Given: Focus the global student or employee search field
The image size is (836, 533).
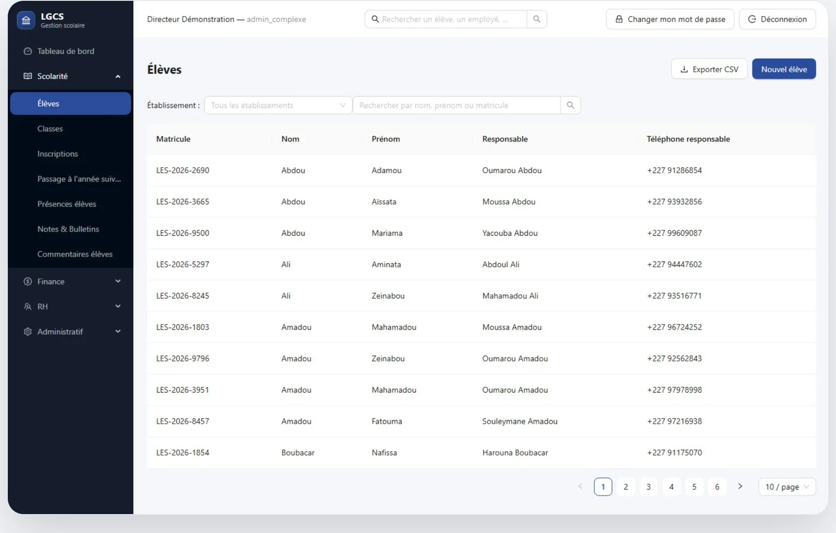Looking at the screenshot, I should pos(446,19).
